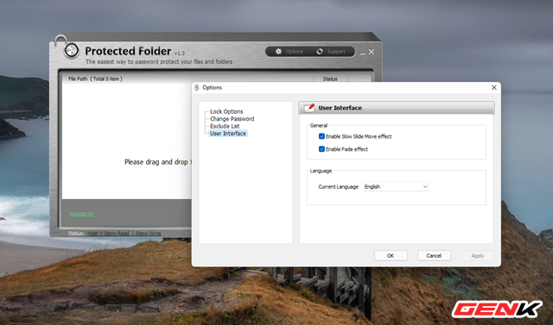Click the Apply button
This screenshot has height=325, width=553.
point(478,256)
